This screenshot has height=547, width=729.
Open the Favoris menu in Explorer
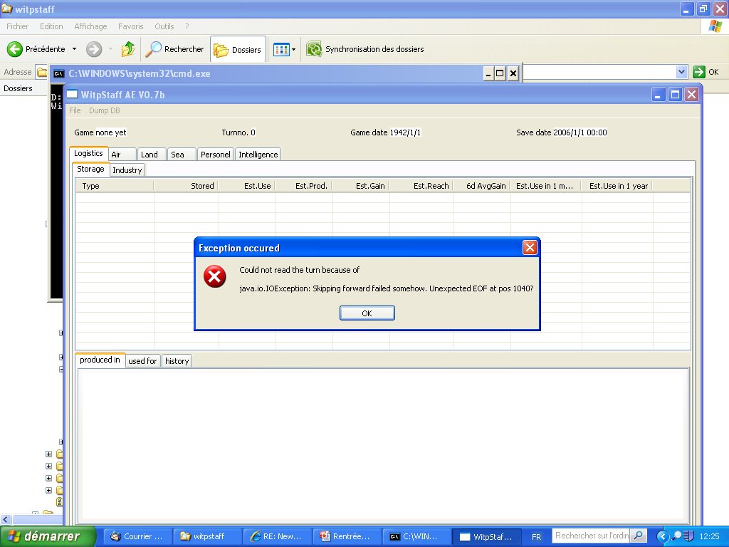131,26
